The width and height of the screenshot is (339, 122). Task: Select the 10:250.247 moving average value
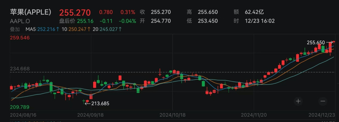click(76, 29)
